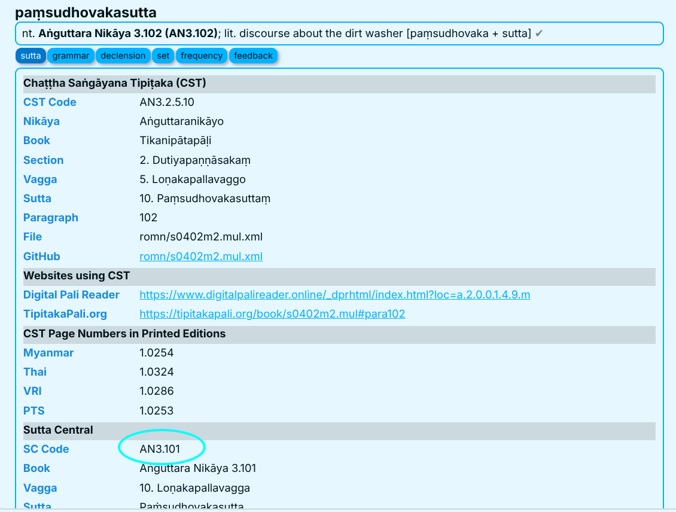This screenshot has height=512, width=676.
Task: Click the CST Code value AN3.2.5.10
Action: coord(166,102)
